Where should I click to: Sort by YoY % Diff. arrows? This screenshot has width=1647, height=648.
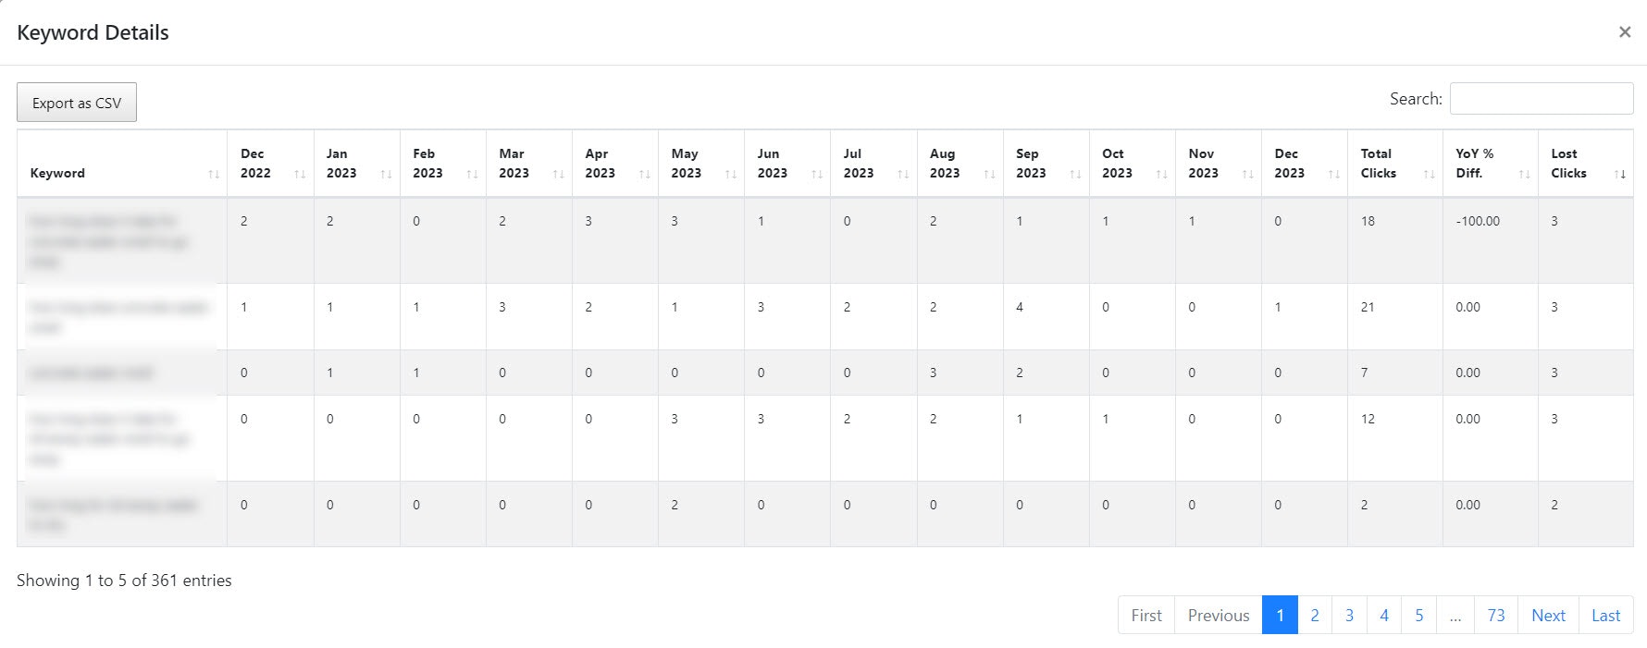1524,174
